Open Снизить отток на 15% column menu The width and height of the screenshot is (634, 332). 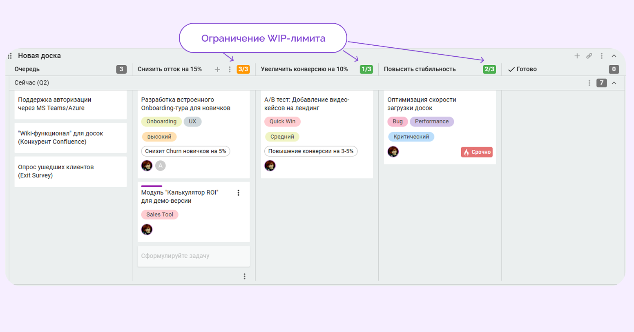tap(230, 69)
